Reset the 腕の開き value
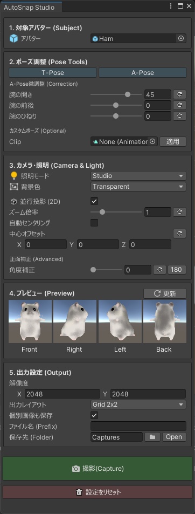The width and height of the screenshot is (195, 514). coord(179,95)
